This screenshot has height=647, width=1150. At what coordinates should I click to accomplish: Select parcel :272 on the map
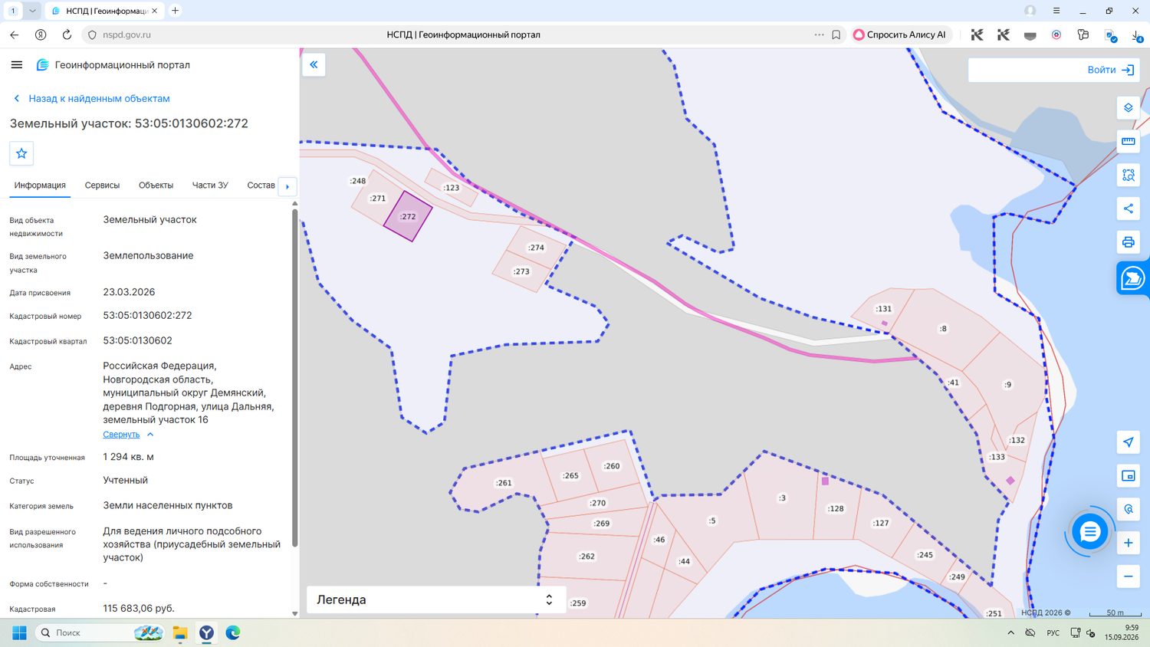[x=408, y=217]
